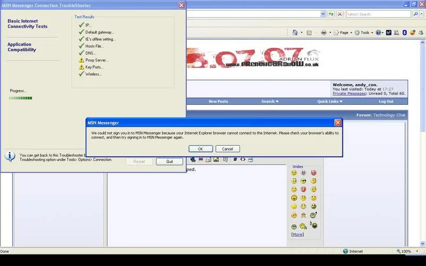
Task: Click the RSS feeds icon in IE toolbar
Action: coord(309,33)
